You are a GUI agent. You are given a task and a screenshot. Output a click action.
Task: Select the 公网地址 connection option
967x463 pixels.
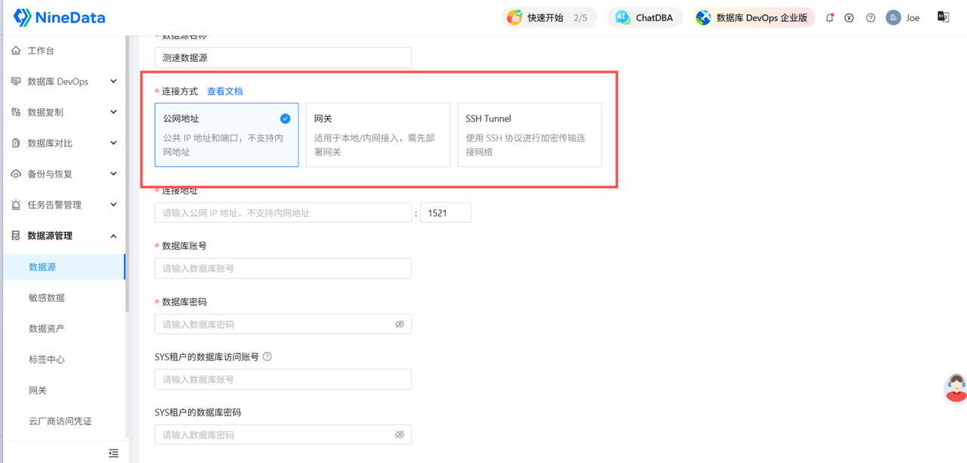click(x=227, y=134)
